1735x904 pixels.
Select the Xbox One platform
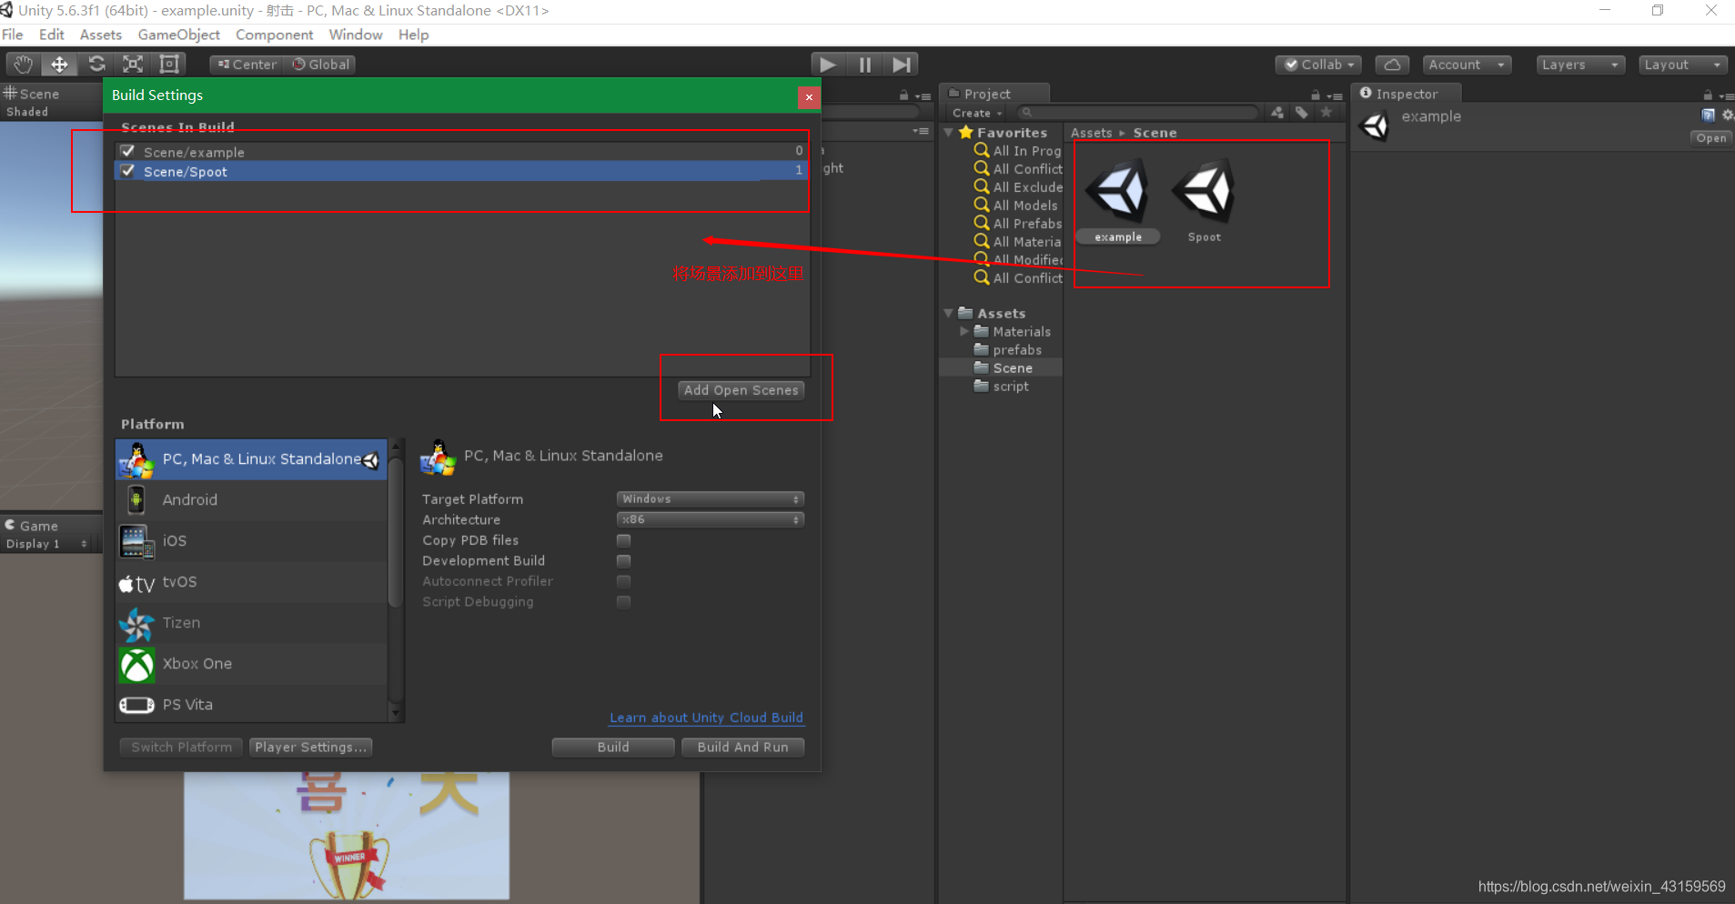point(251,664)
